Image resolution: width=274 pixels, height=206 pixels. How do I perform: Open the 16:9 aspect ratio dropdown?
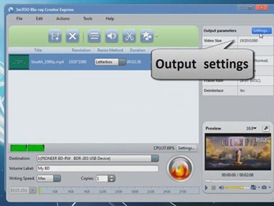click(251, 128)
